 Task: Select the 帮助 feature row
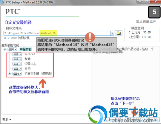click(27, 59)
